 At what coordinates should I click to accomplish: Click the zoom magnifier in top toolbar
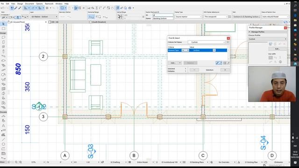[x=93, y=8]
